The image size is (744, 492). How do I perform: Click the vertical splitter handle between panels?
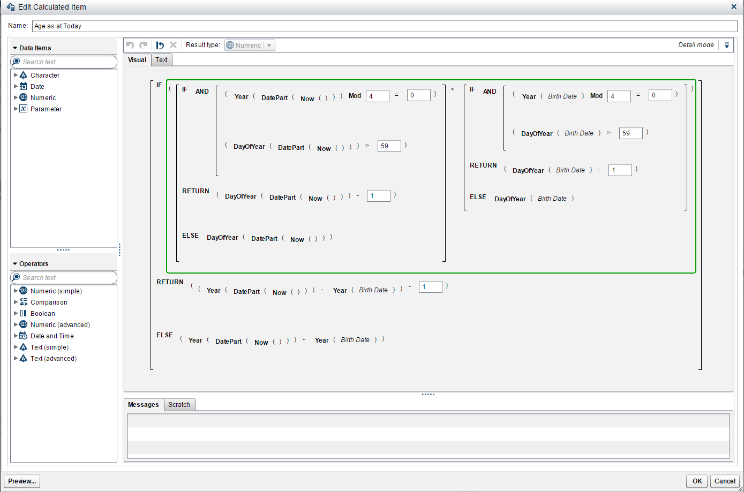coord(119,250)
